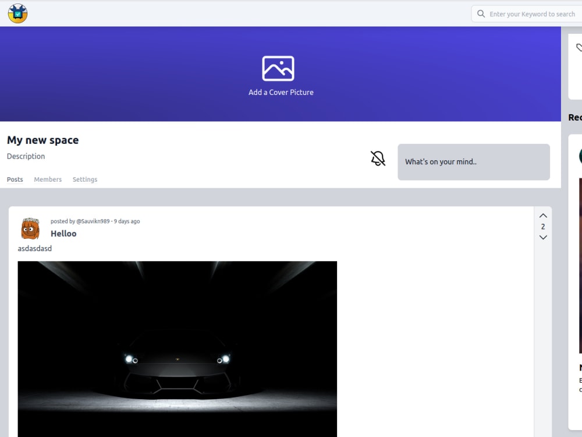Open the Helloo post title
Viewport: 582px width, 437px height.
tap(63, 234)
